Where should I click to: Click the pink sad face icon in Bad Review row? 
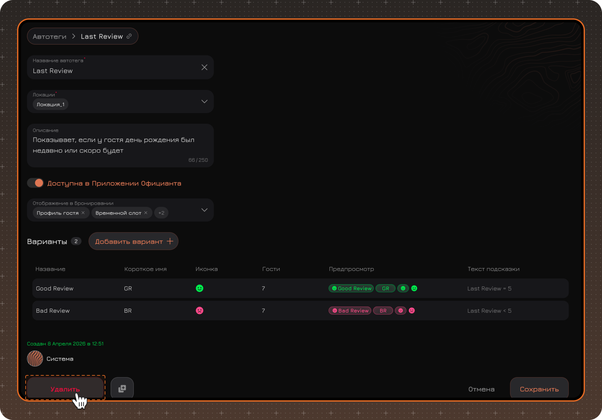pos(200,310)
